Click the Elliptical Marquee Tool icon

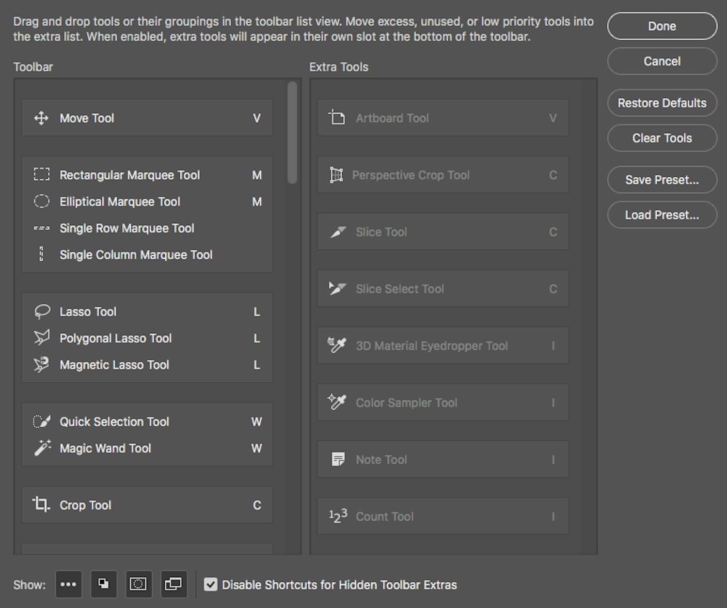(x=41, y=202)
